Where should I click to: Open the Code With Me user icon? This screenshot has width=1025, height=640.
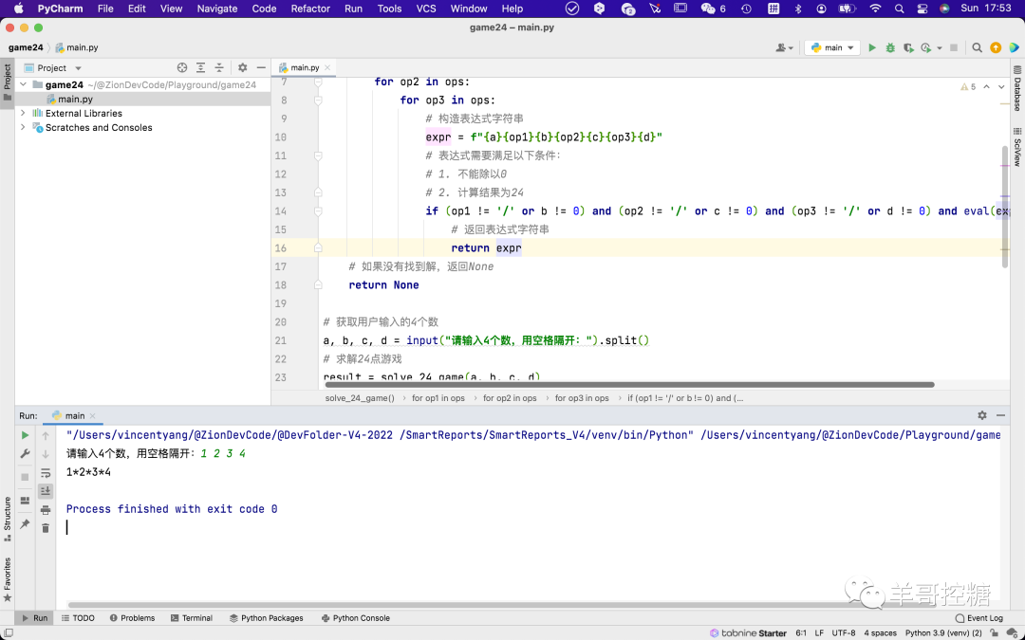coord(784,47)
